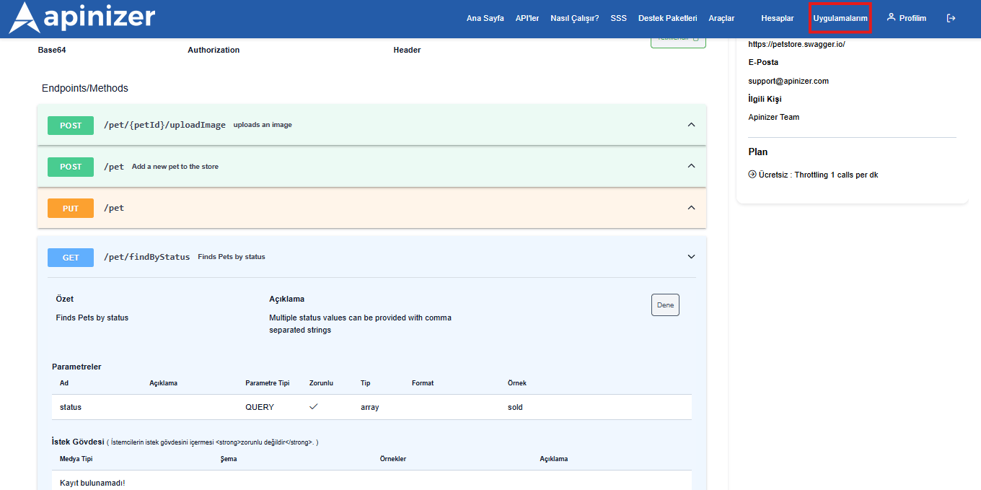Click the Örnekler column header

coord(393,459)
